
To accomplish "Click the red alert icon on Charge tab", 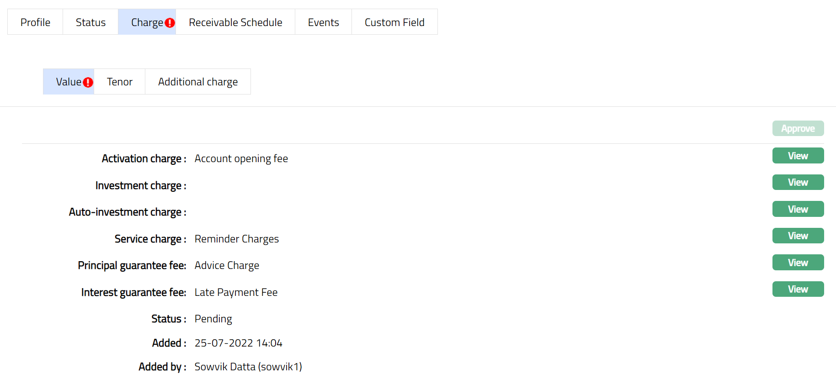I will 170,23.
